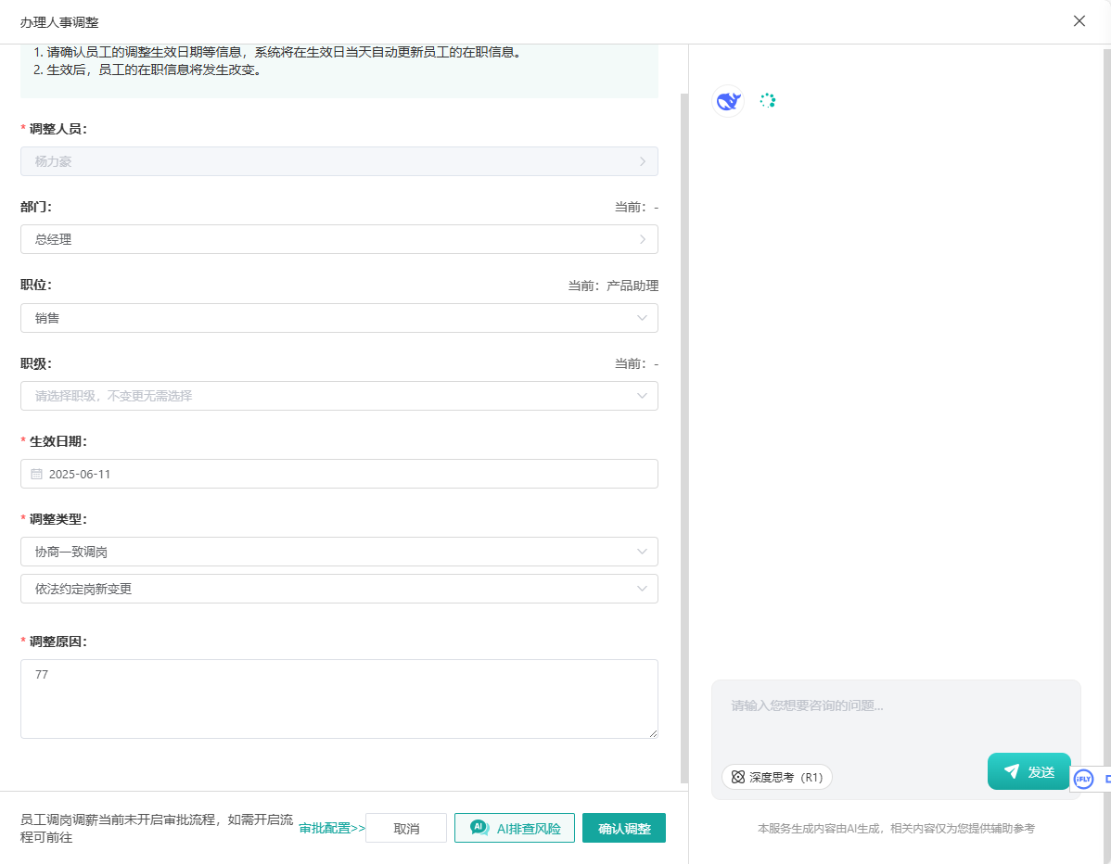Screen dimensions: 1111x864
Task: Confirm with the 确认调整 button
Action: pyautogui.click(x=624, y=828)
